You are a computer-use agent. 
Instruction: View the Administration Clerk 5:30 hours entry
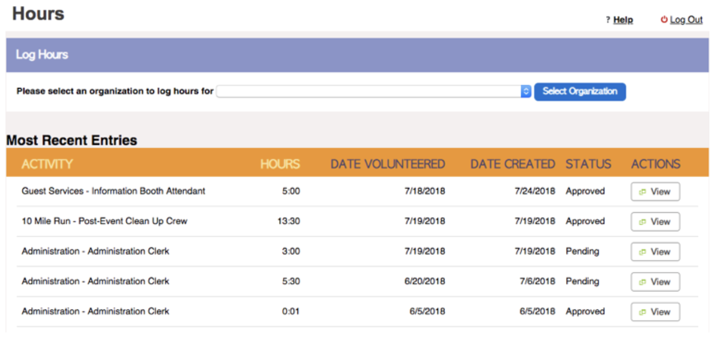point(655,282)
